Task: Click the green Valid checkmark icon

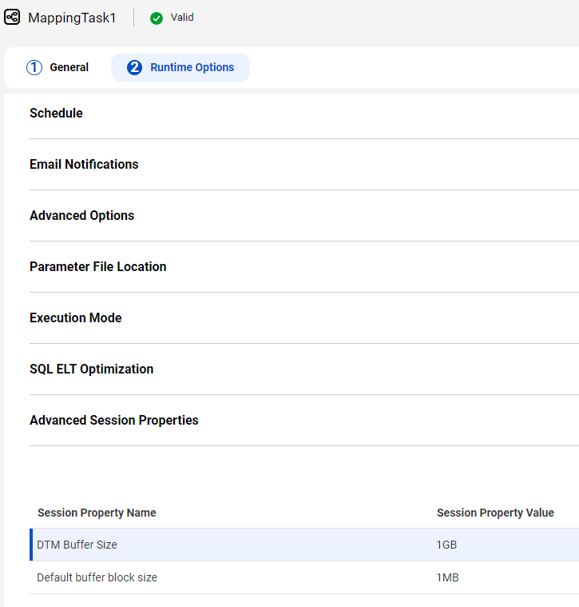Action: coord(157,18)
